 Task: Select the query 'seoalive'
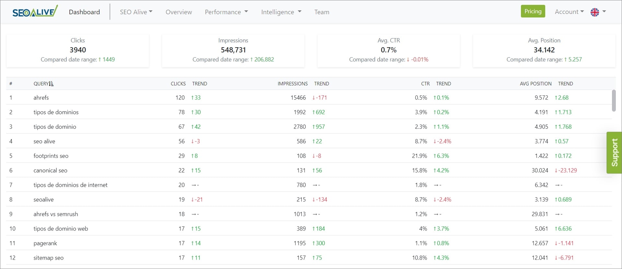tap(43, 199)
